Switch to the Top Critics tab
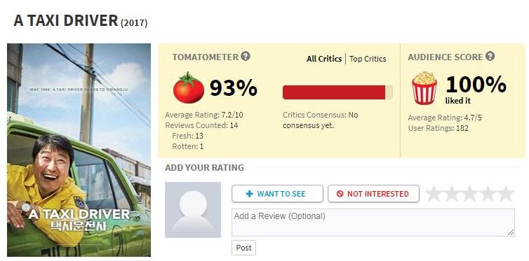Screen dimensions: 529x261 (368, 59)
